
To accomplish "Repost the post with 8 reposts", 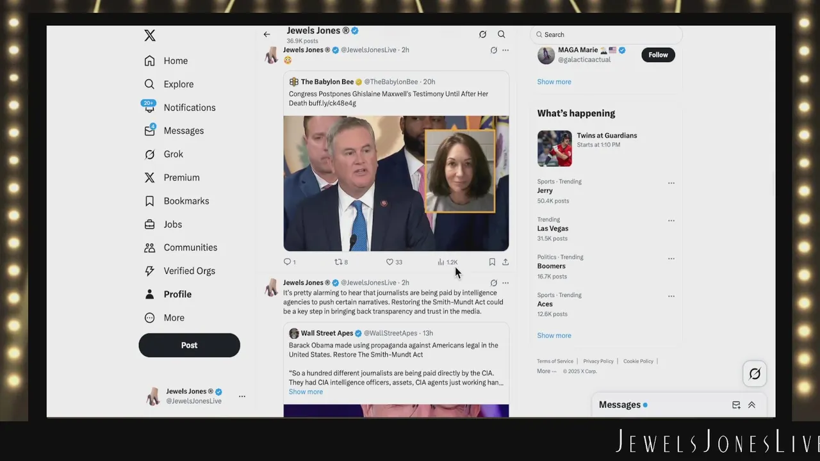I will [x=341, y=262].
